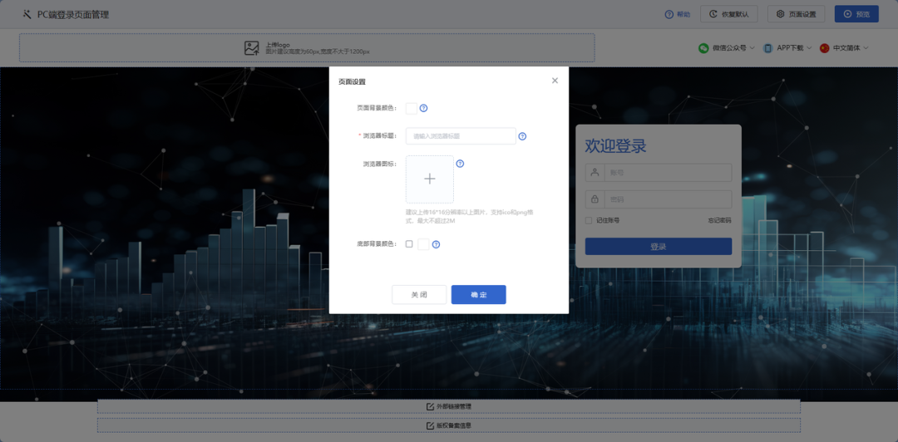This screenshot has height=442, width=898.
Task: Enable the 底部背景颜色 checkbox
Action: coord(409,244)
